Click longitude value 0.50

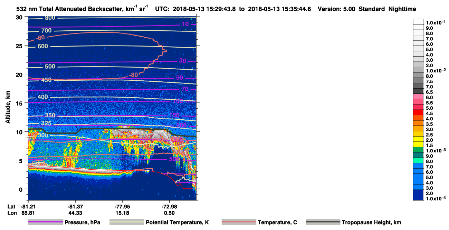pos(170,213)
